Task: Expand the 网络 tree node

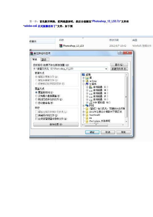Action: 83,106
